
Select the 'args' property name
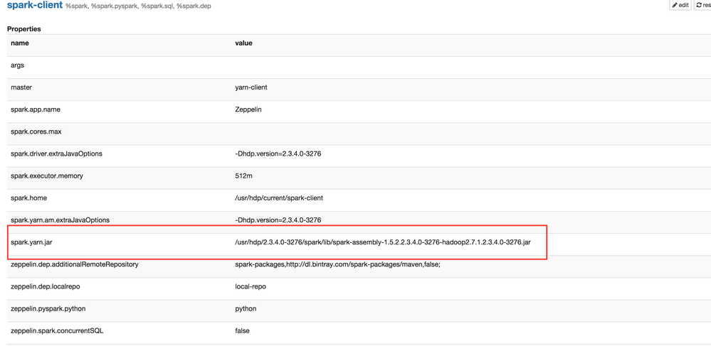(17, 65)
